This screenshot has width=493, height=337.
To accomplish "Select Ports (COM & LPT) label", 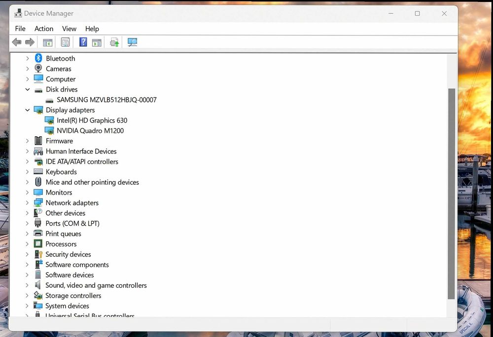I will (x=72, y=223).
